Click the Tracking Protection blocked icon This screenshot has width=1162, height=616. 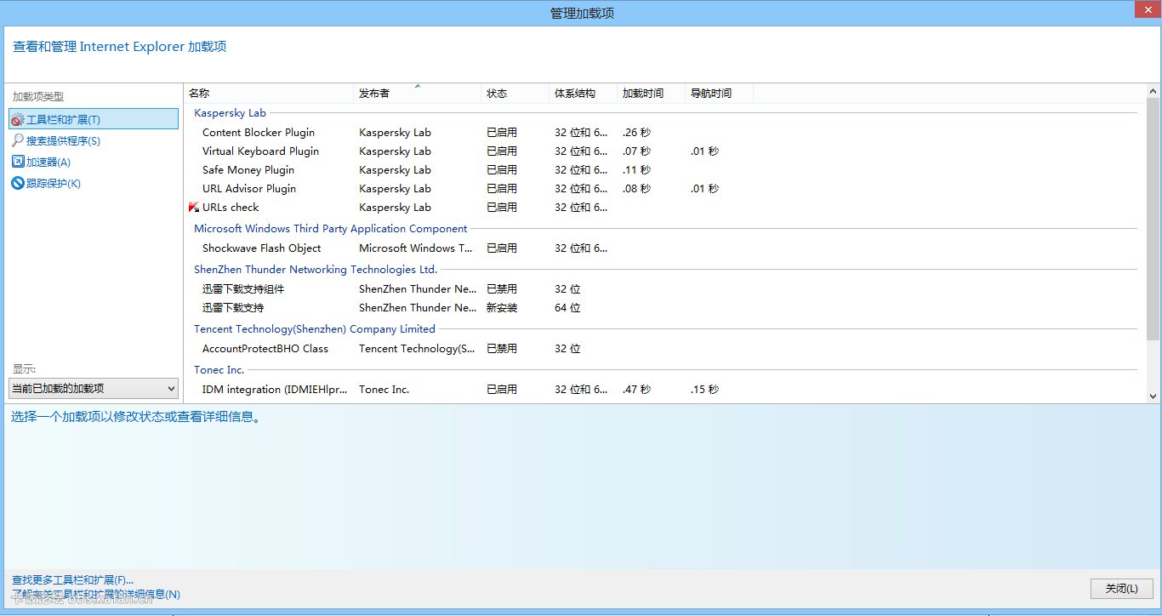18,183
